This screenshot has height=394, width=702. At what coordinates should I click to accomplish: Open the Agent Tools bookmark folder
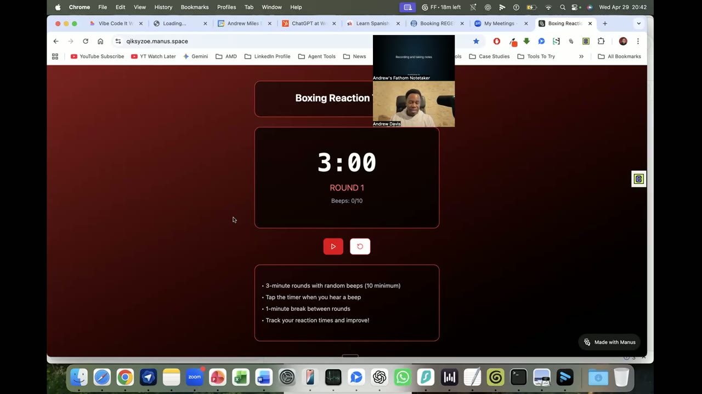316,56
